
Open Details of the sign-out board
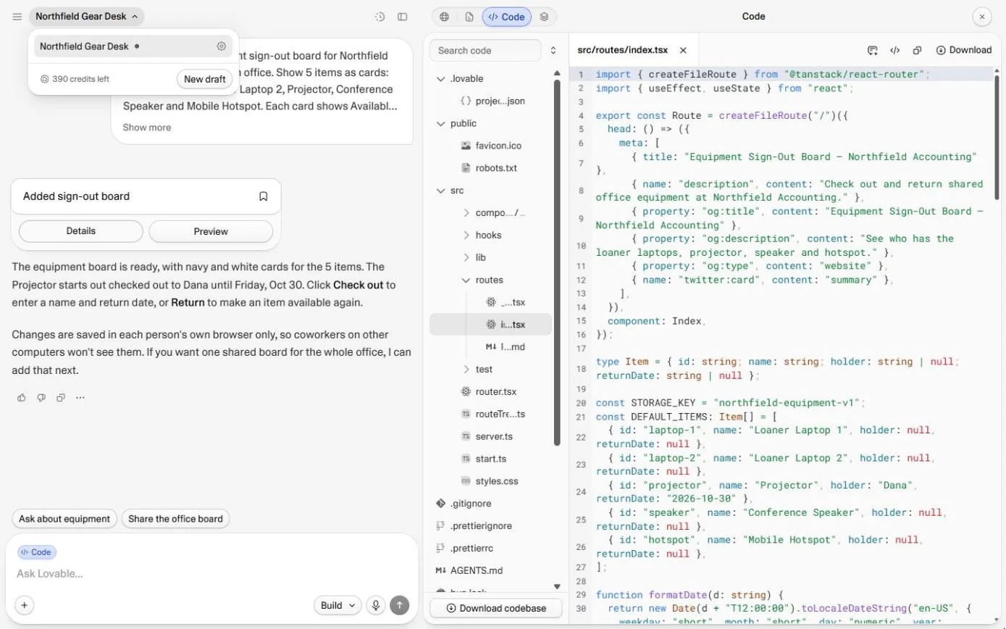pos(81,231)
